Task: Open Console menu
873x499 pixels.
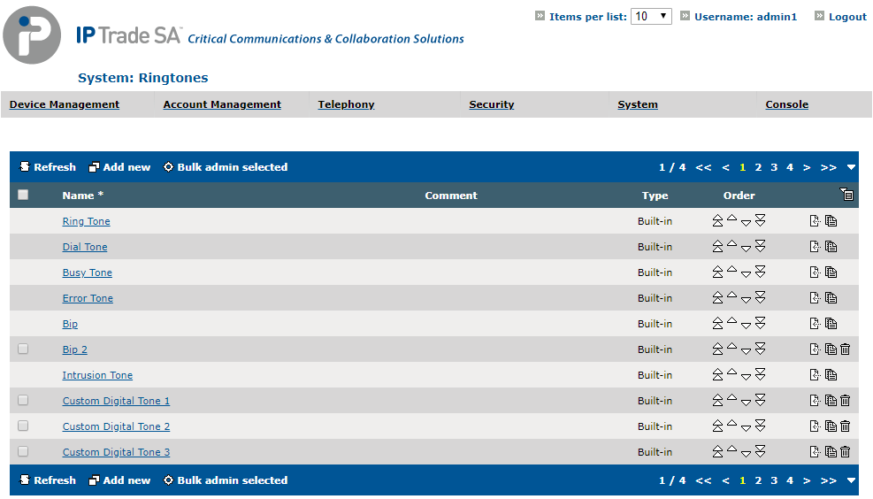Action: [786, 104]
